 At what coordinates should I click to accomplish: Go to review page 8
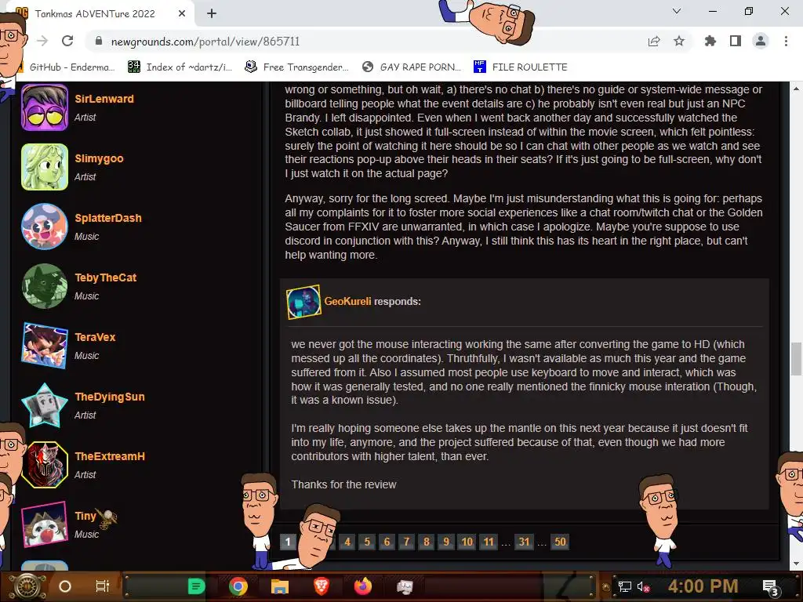pos(427,542)
